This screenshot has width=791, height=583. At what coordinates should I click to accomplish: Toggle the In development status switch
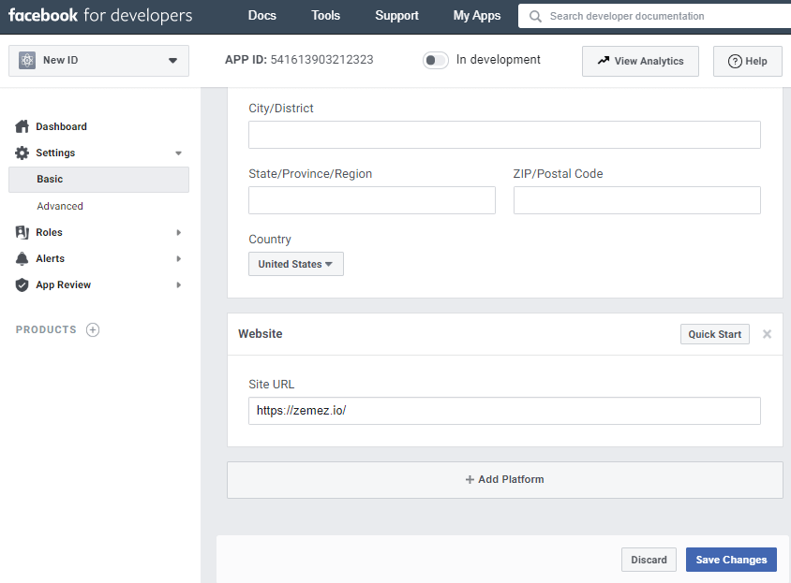436,60
